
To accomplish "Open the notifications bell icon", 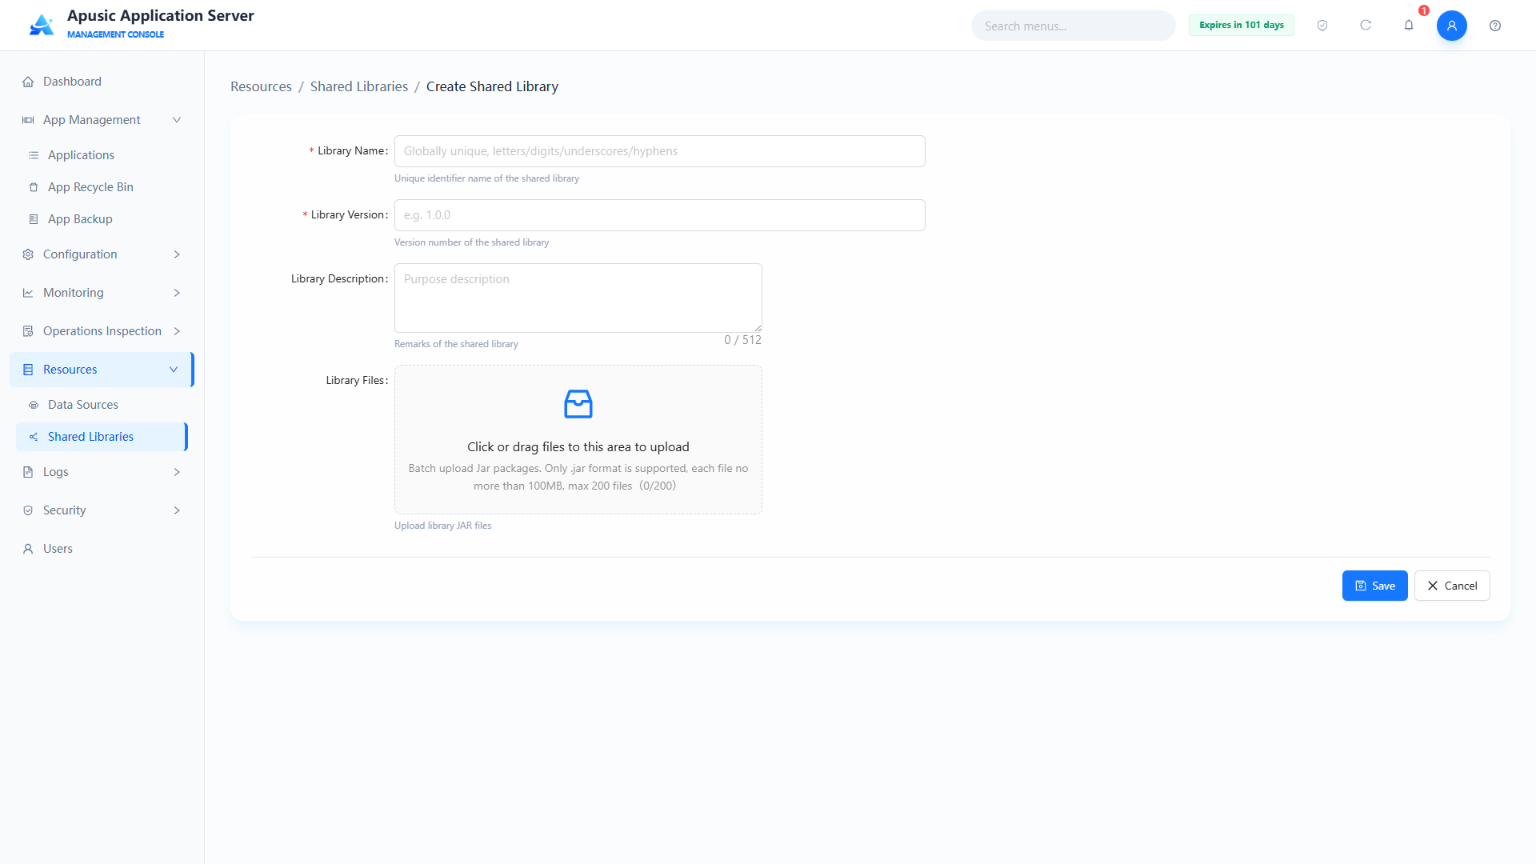I will click(1409, 26).
